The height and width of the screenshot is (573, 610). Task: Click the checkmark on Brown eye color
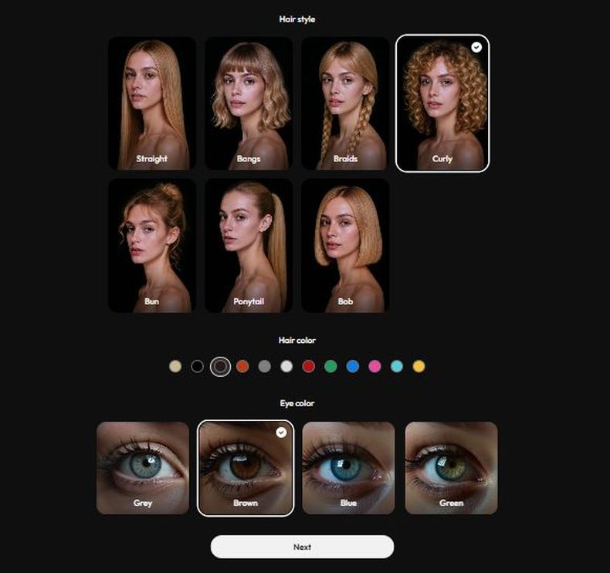point(281,432)
